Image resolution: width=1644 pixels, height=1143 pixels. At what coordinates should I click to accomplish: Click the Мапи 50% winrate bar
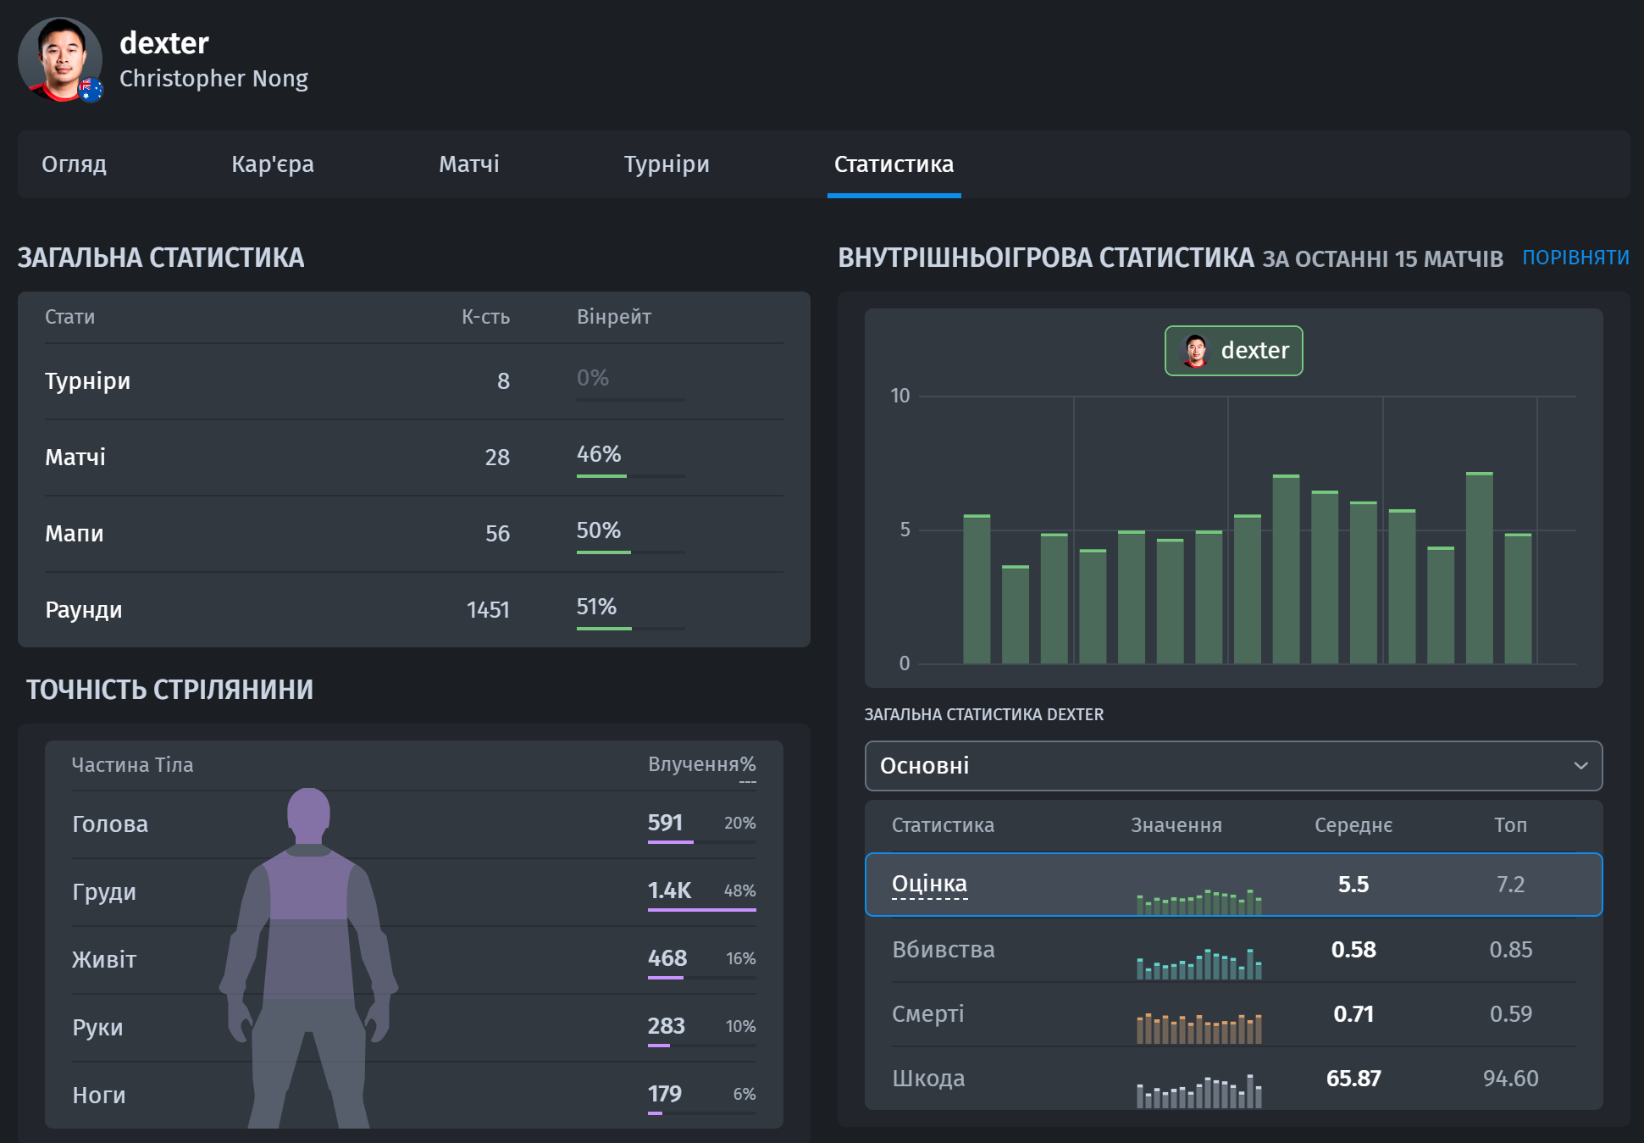631,552
